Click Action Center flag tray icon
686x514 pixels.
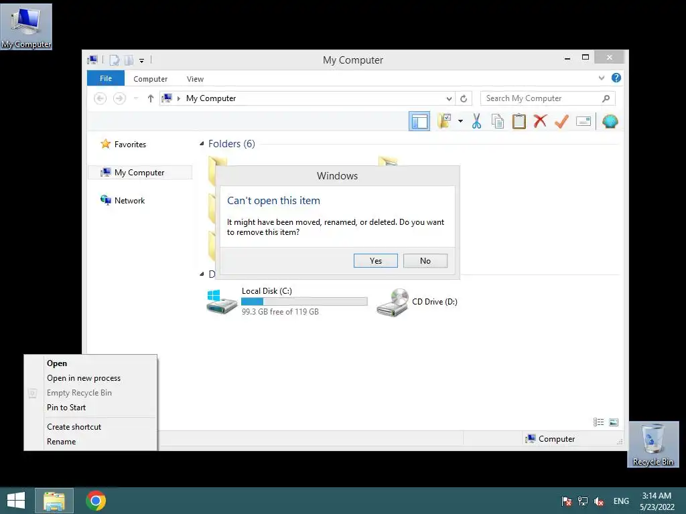tap(567, 501)
